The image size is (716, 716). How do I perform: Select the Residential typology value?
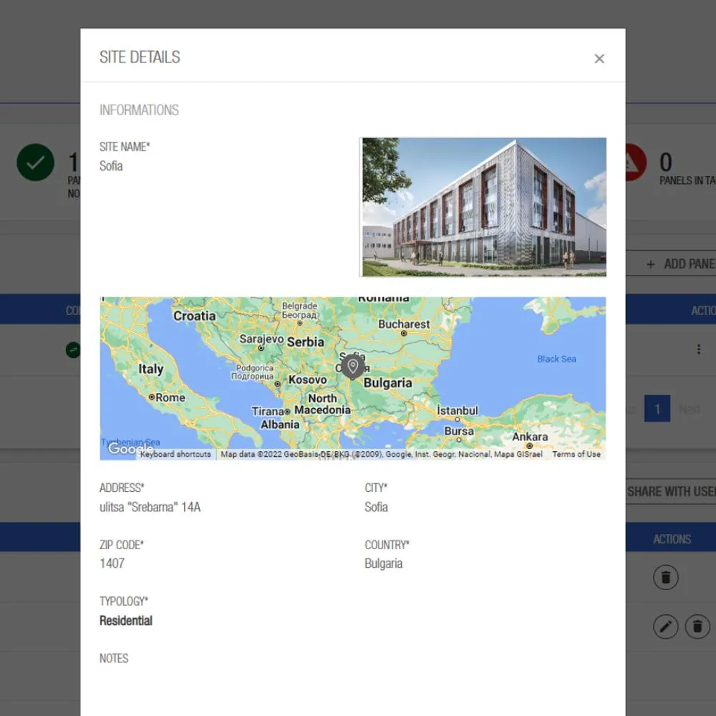(x=126, y=621)
